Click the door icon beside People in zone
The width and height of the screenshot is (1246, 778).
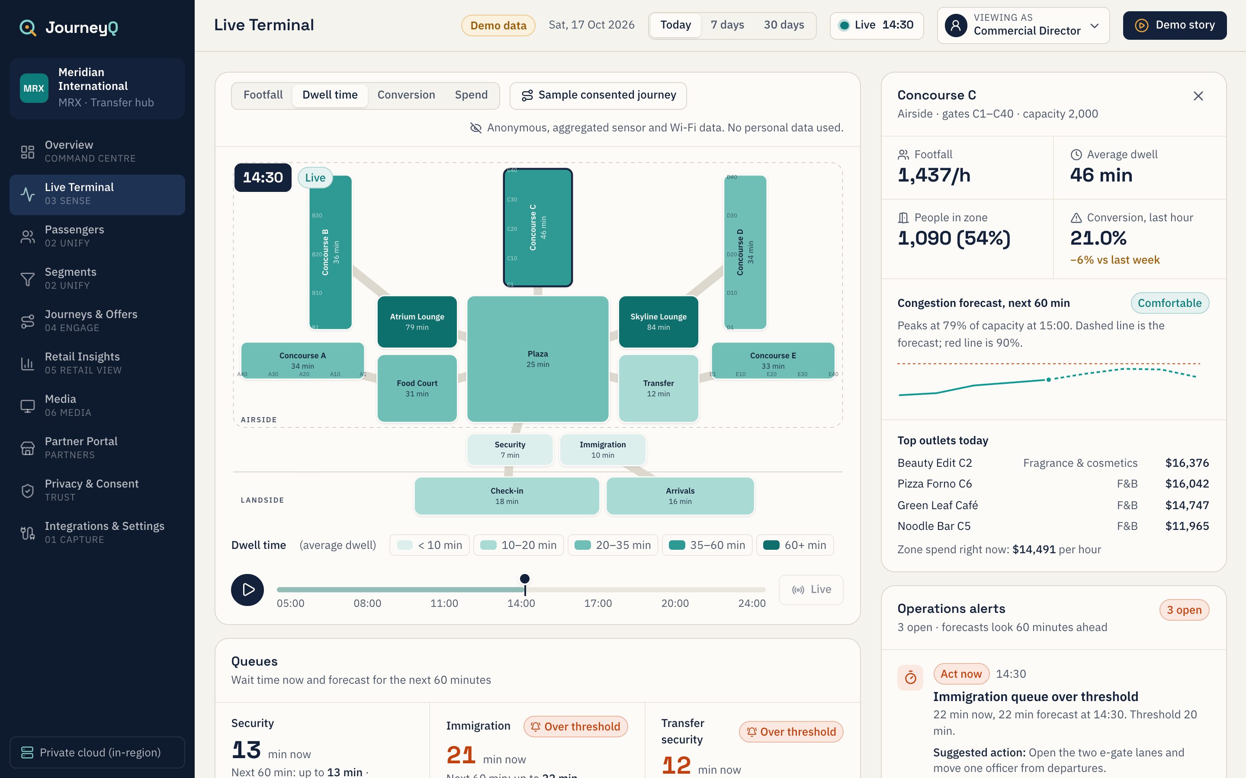[903, 218]
